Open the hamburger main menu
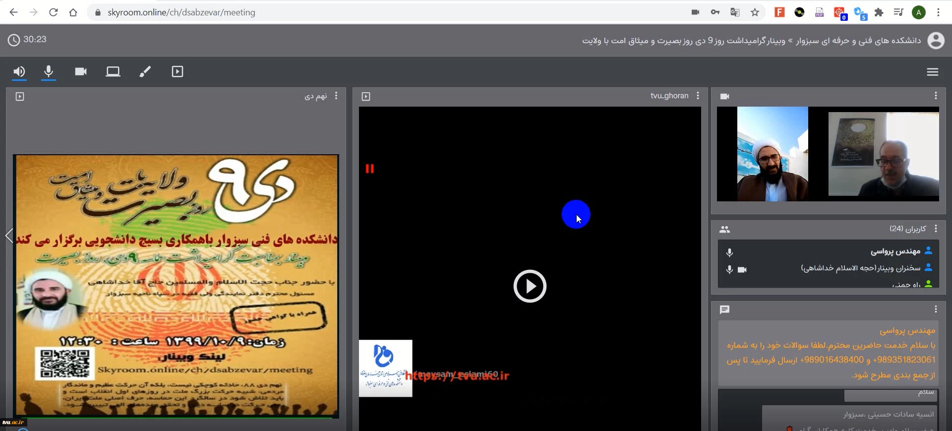This screenshot has height=431, width=952. (x=932, y=72)
